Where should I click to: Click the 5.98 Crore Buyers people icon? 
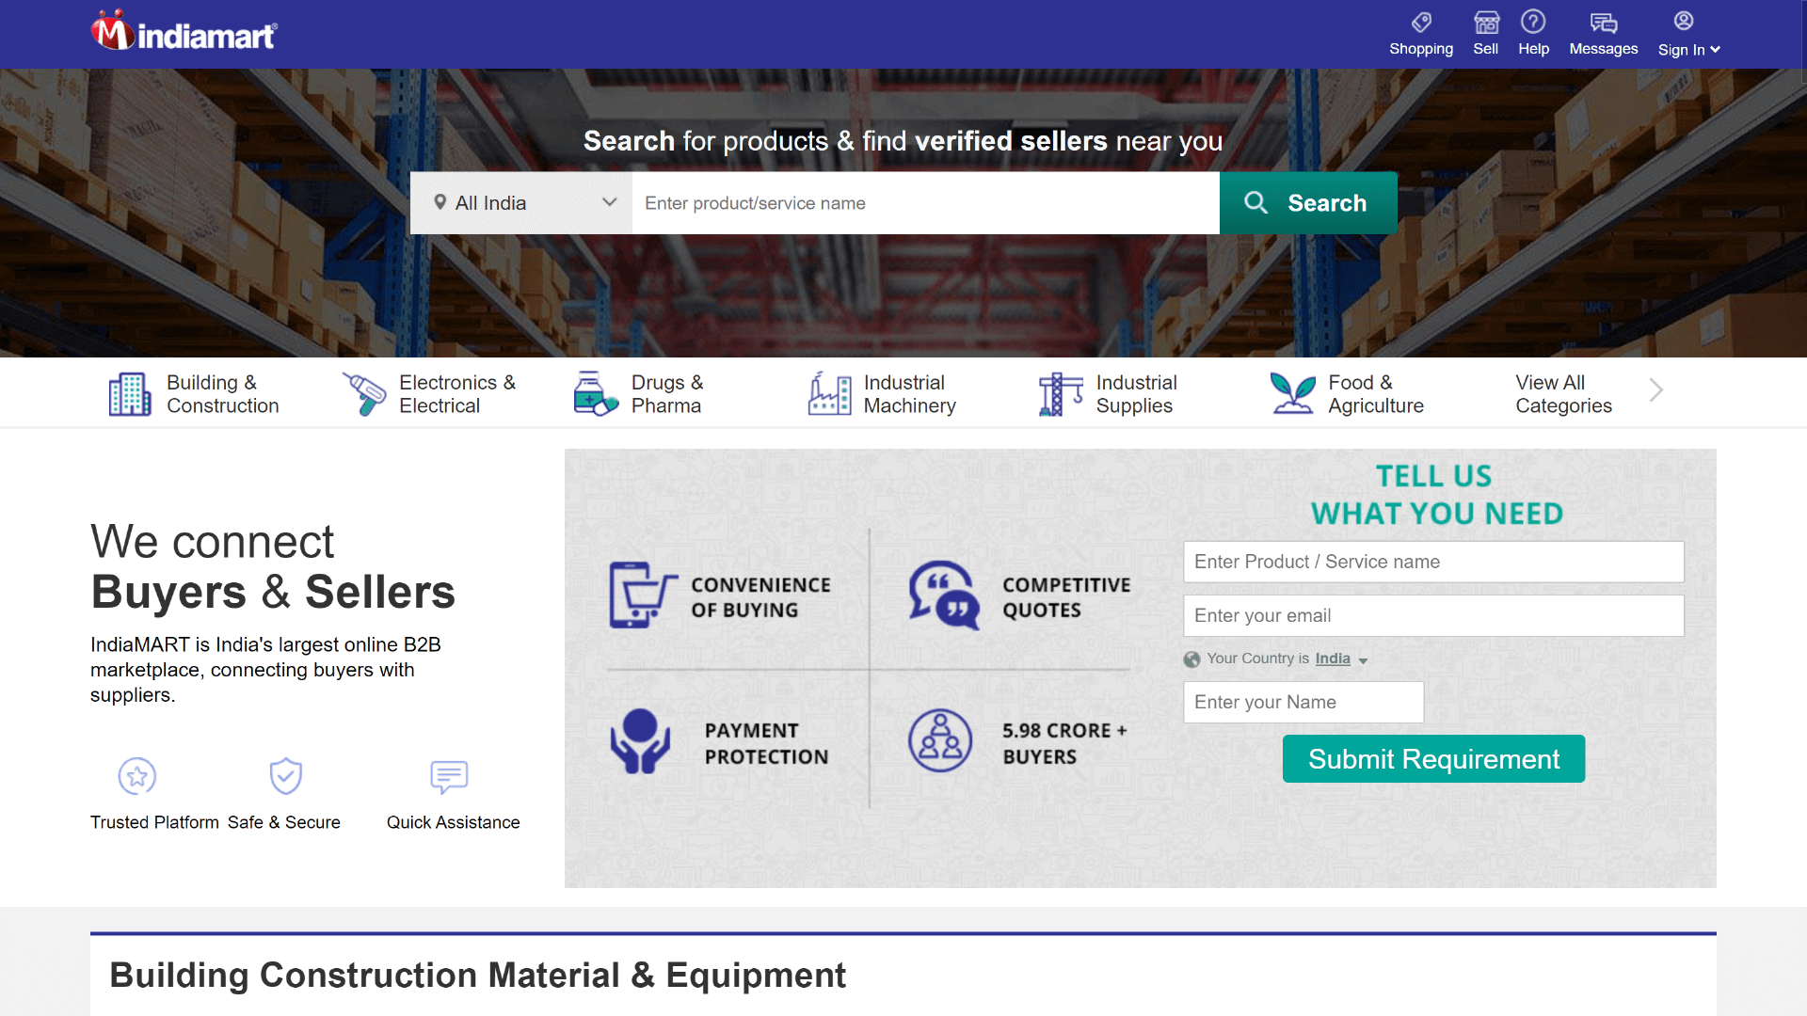tap(940, 741)
